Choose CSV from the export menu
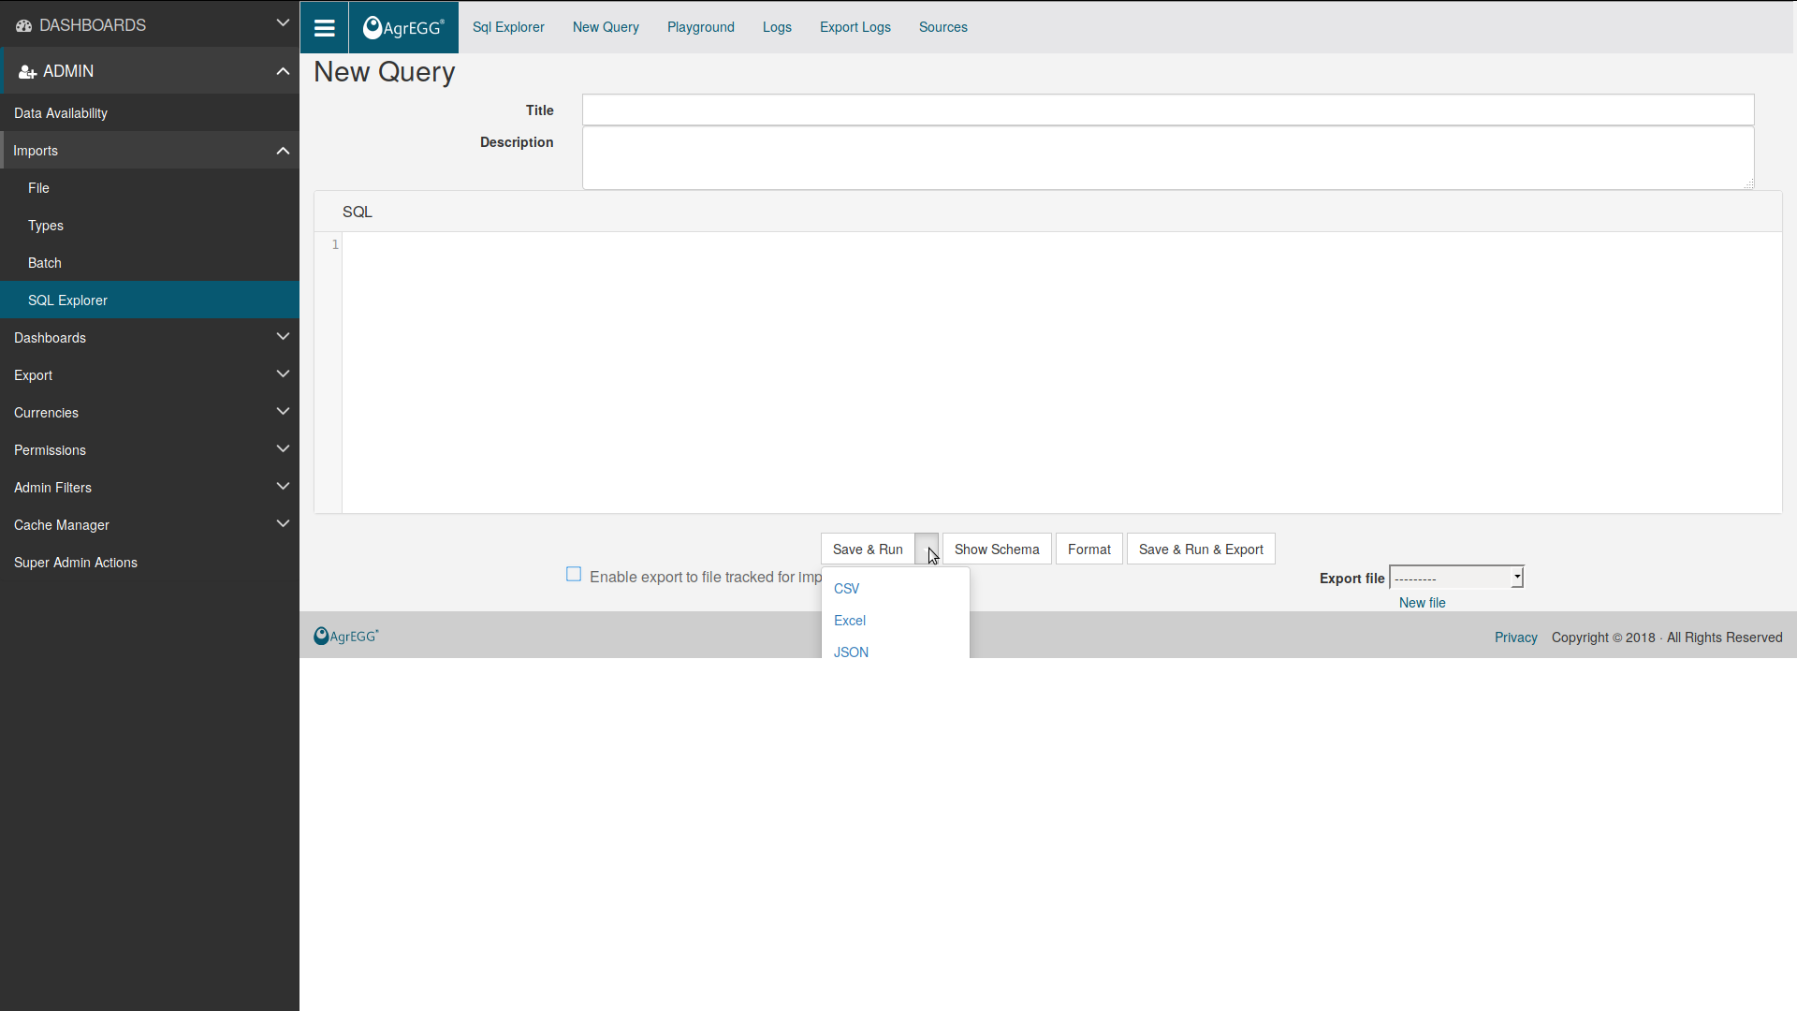This screenshot has width=1797, height=1011. pyautogui.click(x=846, y=589)
